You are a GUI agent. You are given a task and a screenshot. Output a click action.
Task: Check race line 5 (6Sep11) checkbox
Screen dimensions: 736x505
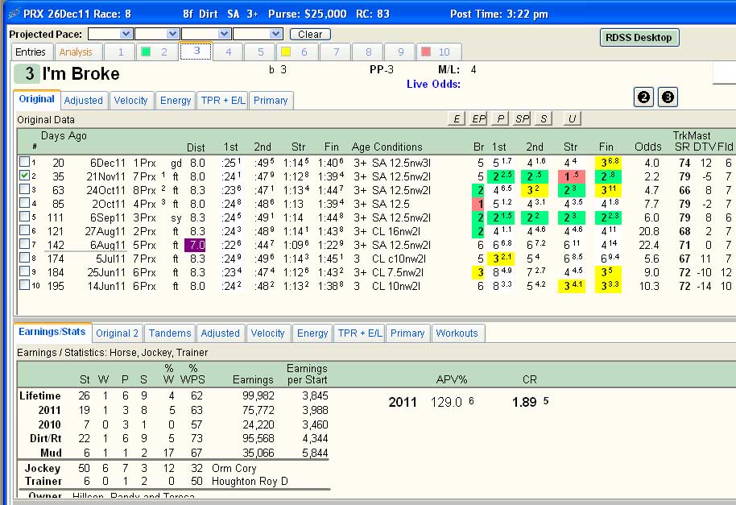click(24, 217)
